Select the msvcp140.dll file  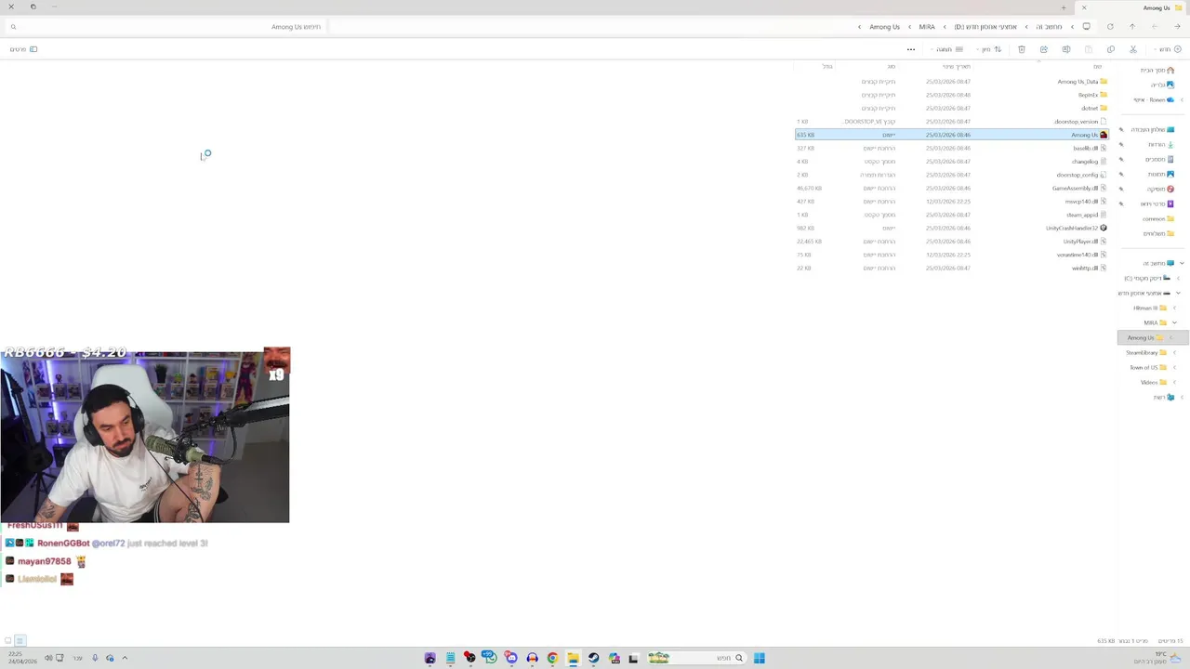coord(951,202)
